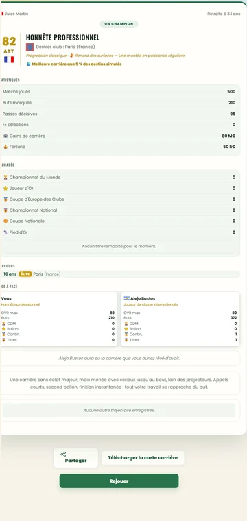Click the 50 k€ fortune value

(229, 147)
